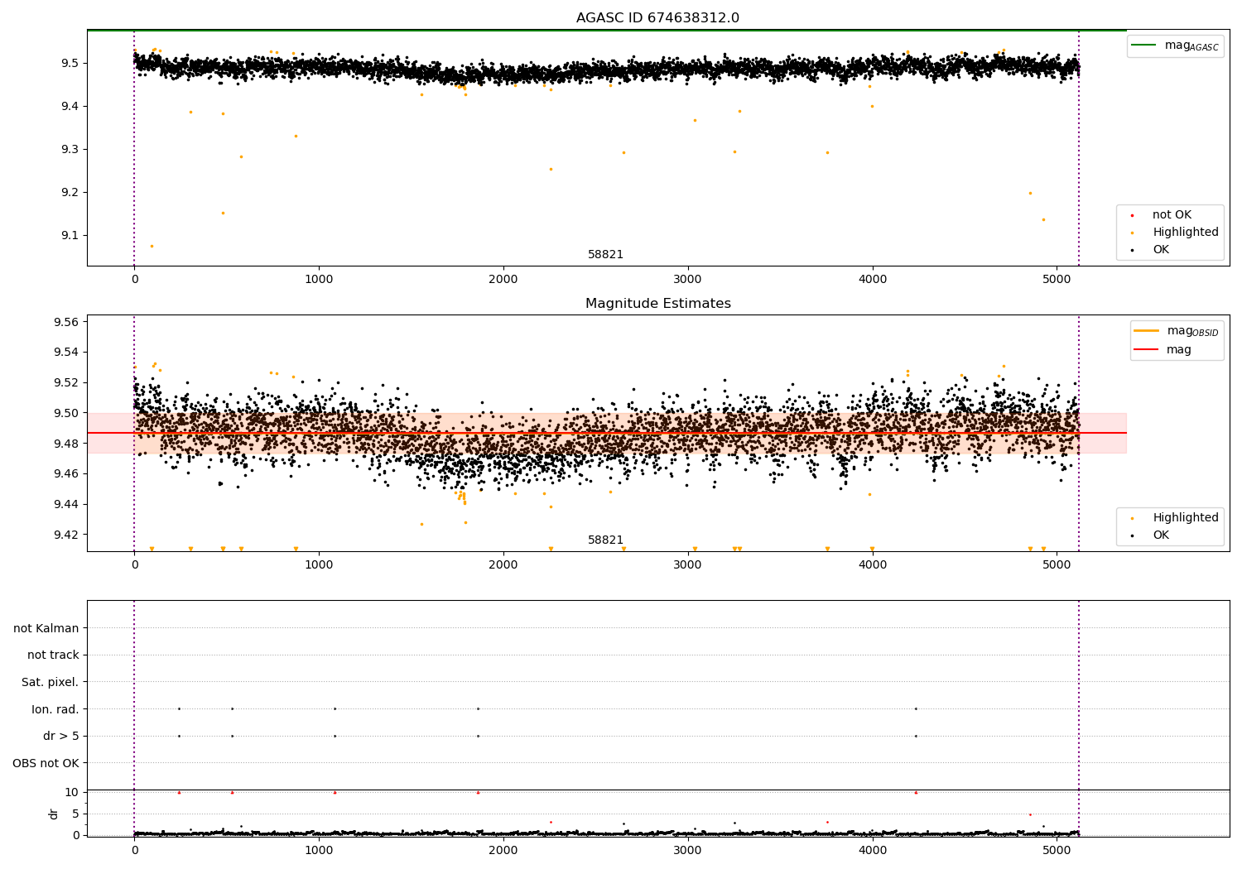Click the 'not Kalman' row label
The height and width of the screenshot is (869, 1242).
tap(46, 628)
